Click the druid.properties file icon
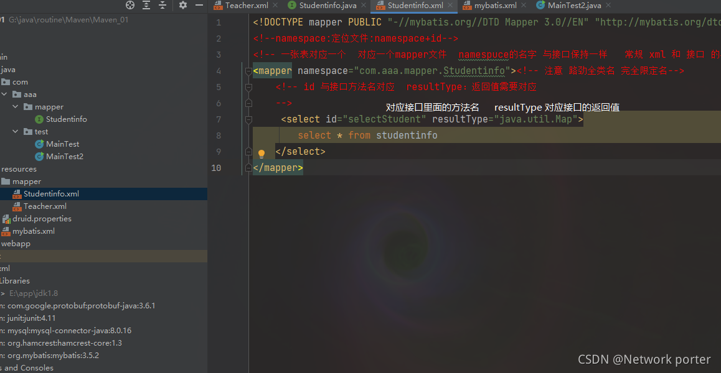This screenshot has width=721, height=373. click(6, 218)
